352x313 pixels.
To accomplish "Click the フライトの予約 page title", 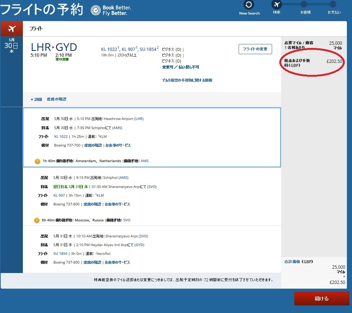I will pyautogui.click(x=42, y=9).
